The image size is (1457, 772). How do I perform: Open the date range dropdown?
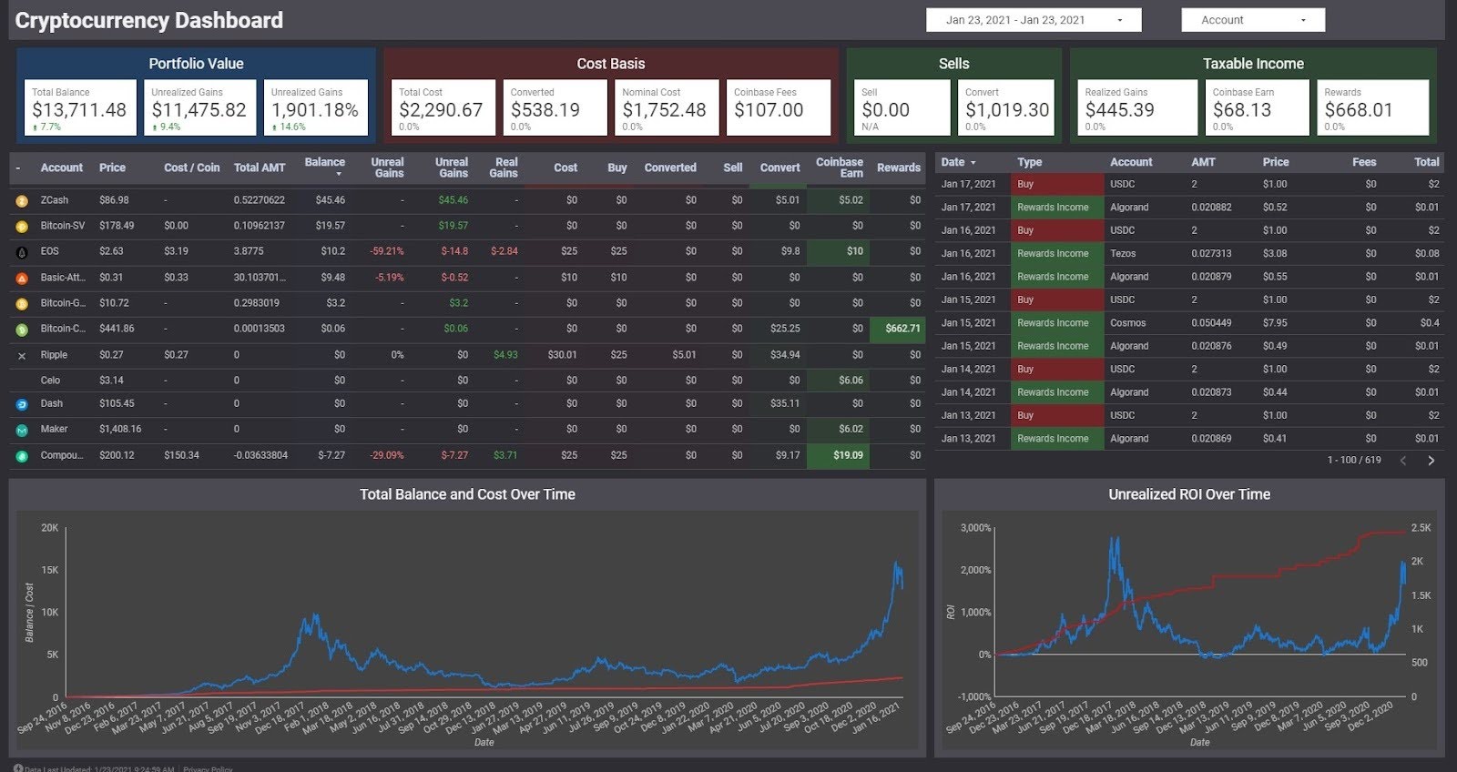tap(1034, 20)
